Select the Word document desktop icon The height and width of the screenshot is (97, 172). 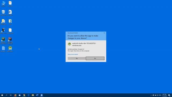pyautogui.click(x=10, y=13)
